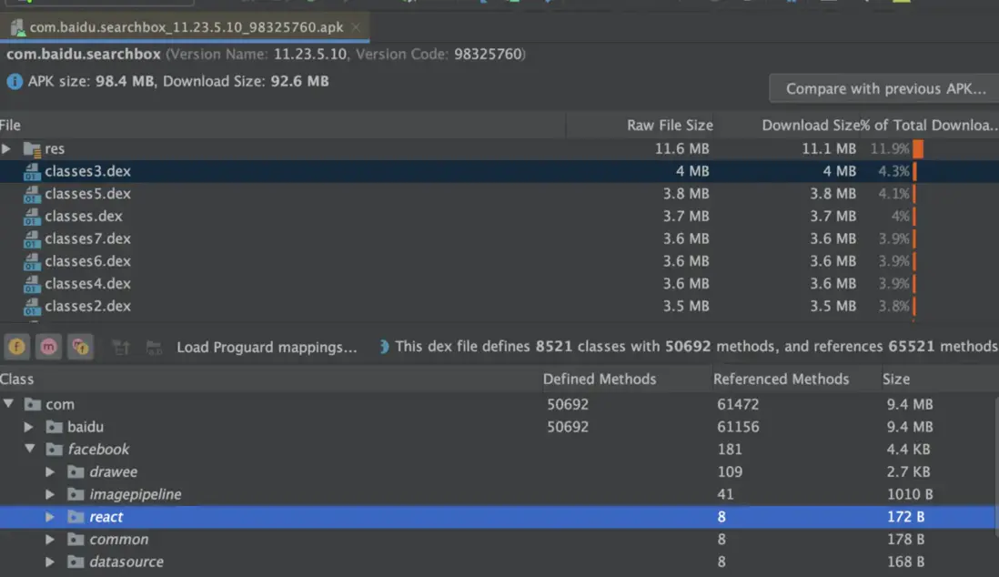Click Load Proguard mappings button
The width and height of the screenshot is (999, 577).
pyautogui.click(x=267, y=347)
